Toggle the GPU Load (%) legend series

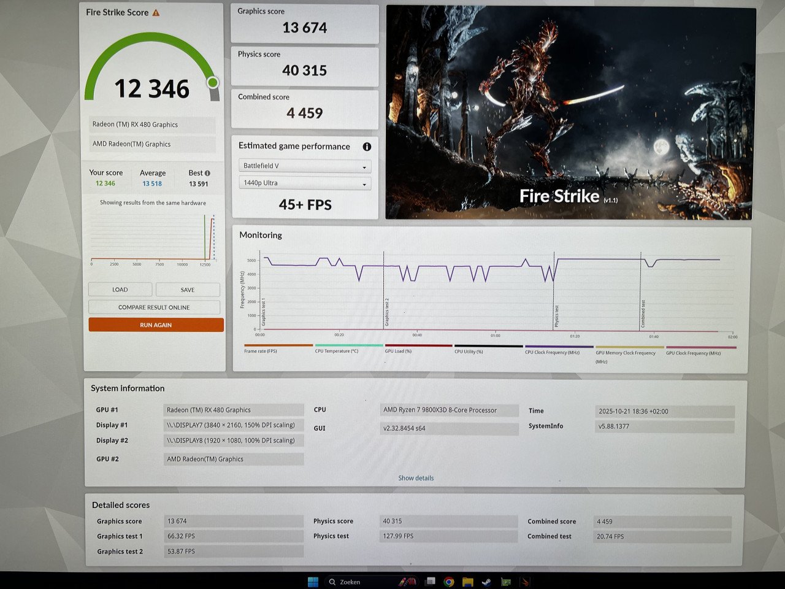[x=398, y=351]
